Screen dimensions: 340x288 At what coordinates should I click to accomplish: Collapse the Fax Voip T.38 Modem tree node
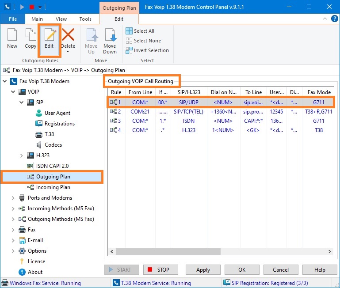point(4,81)
